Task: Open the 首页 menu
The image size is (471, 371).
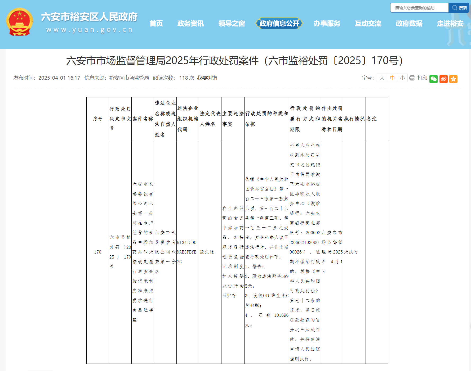Action: click(156, 24)
